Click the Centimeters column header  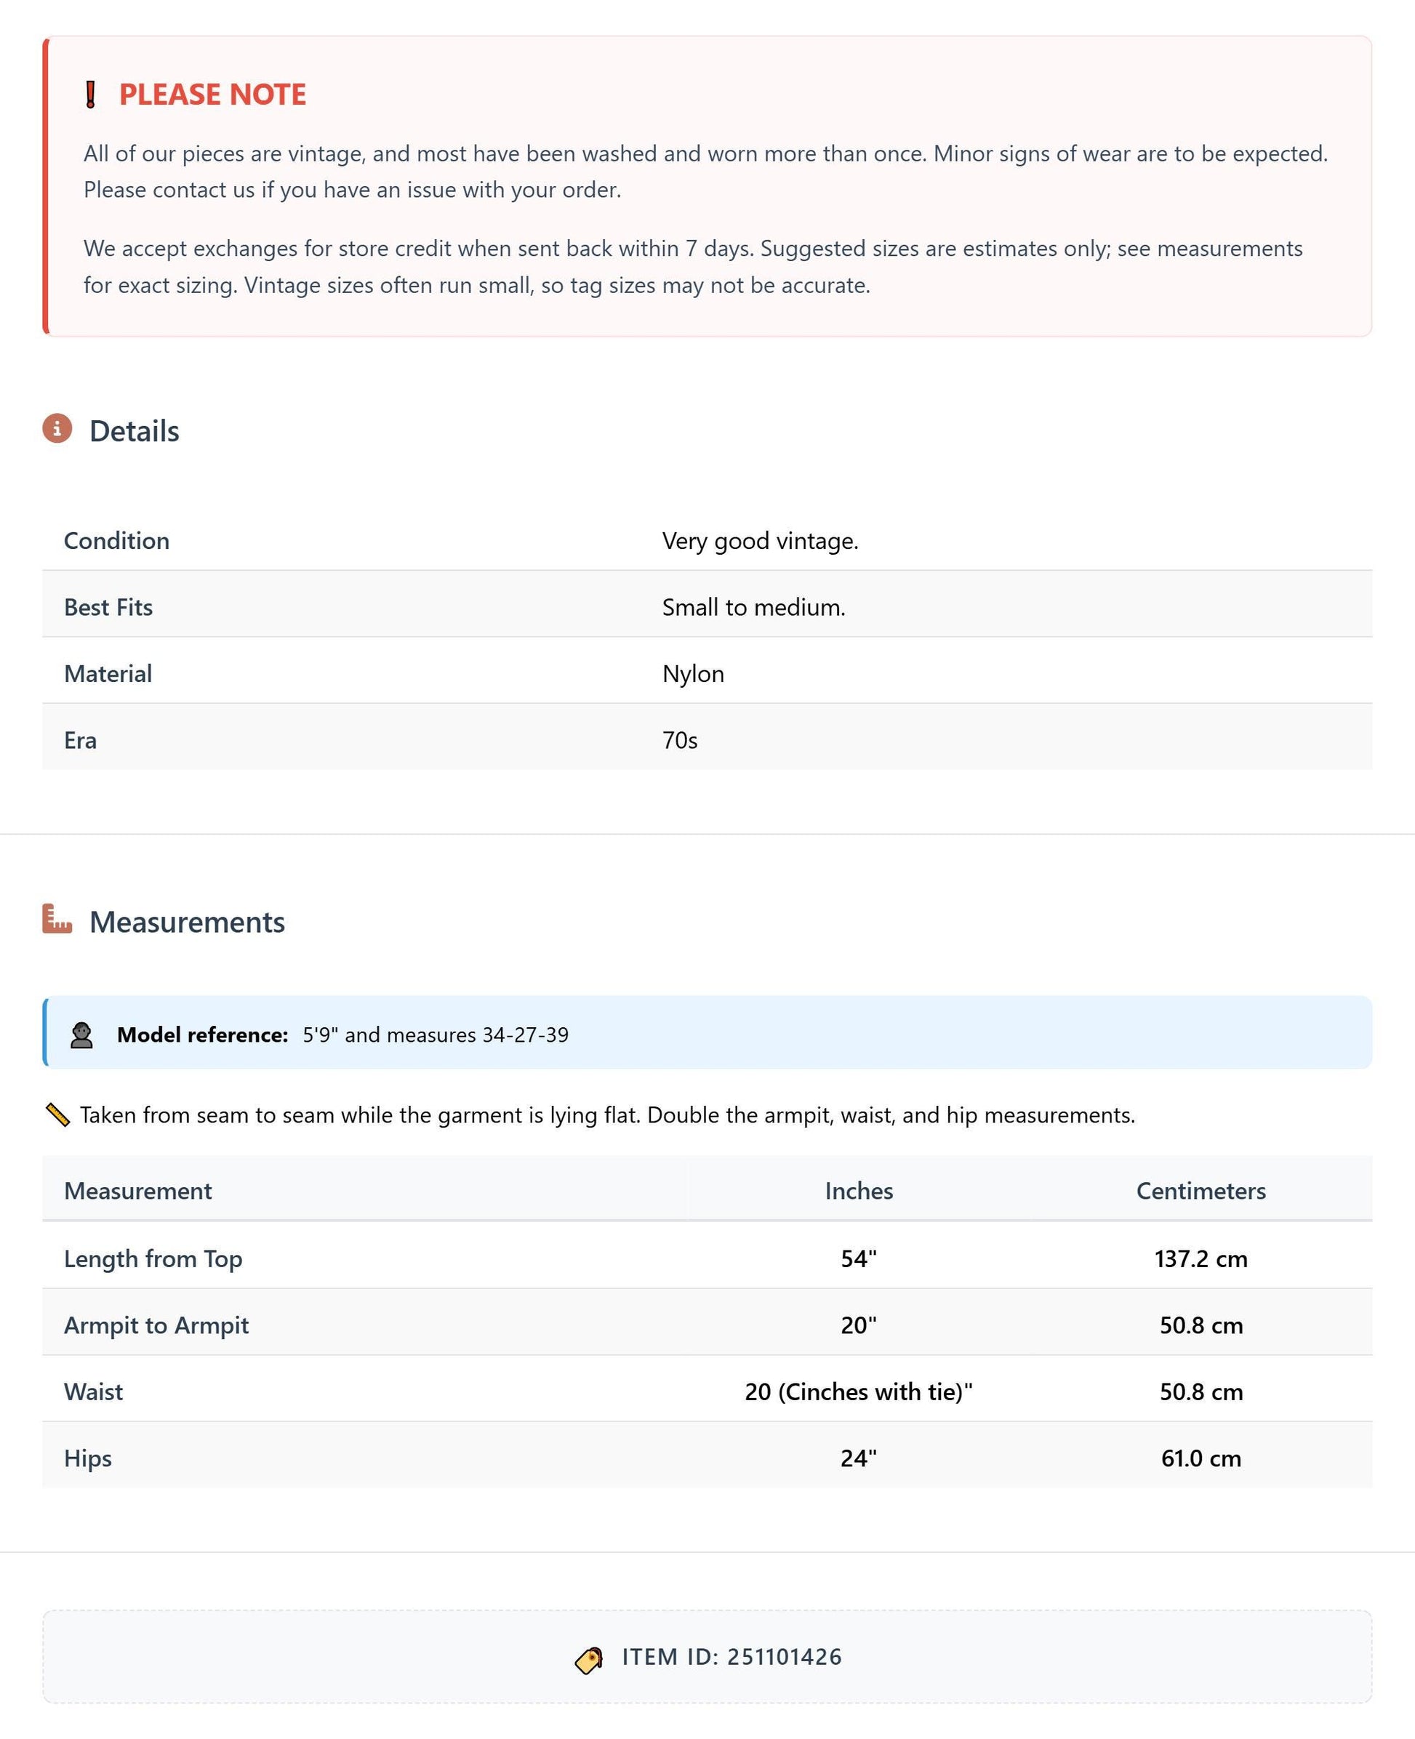tap(1200, 1191)
